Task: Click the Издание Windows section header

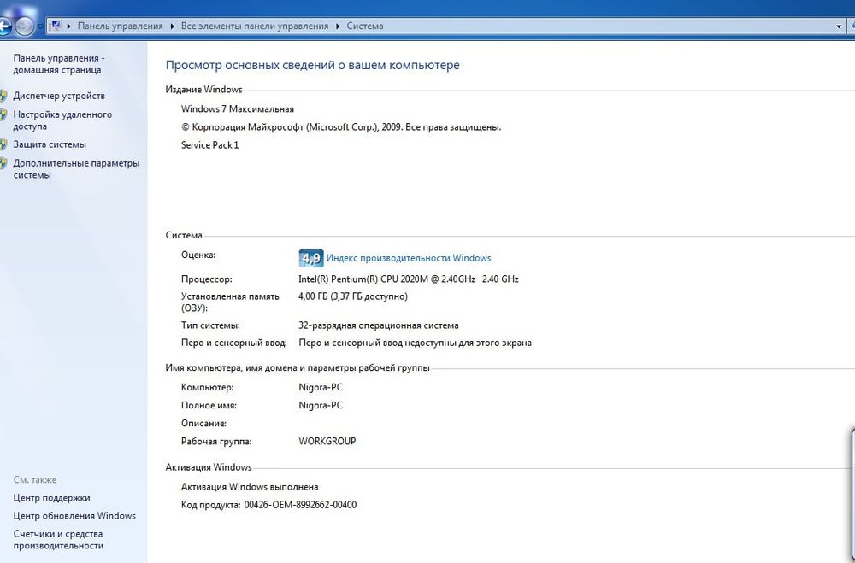Action: [204, 90]
